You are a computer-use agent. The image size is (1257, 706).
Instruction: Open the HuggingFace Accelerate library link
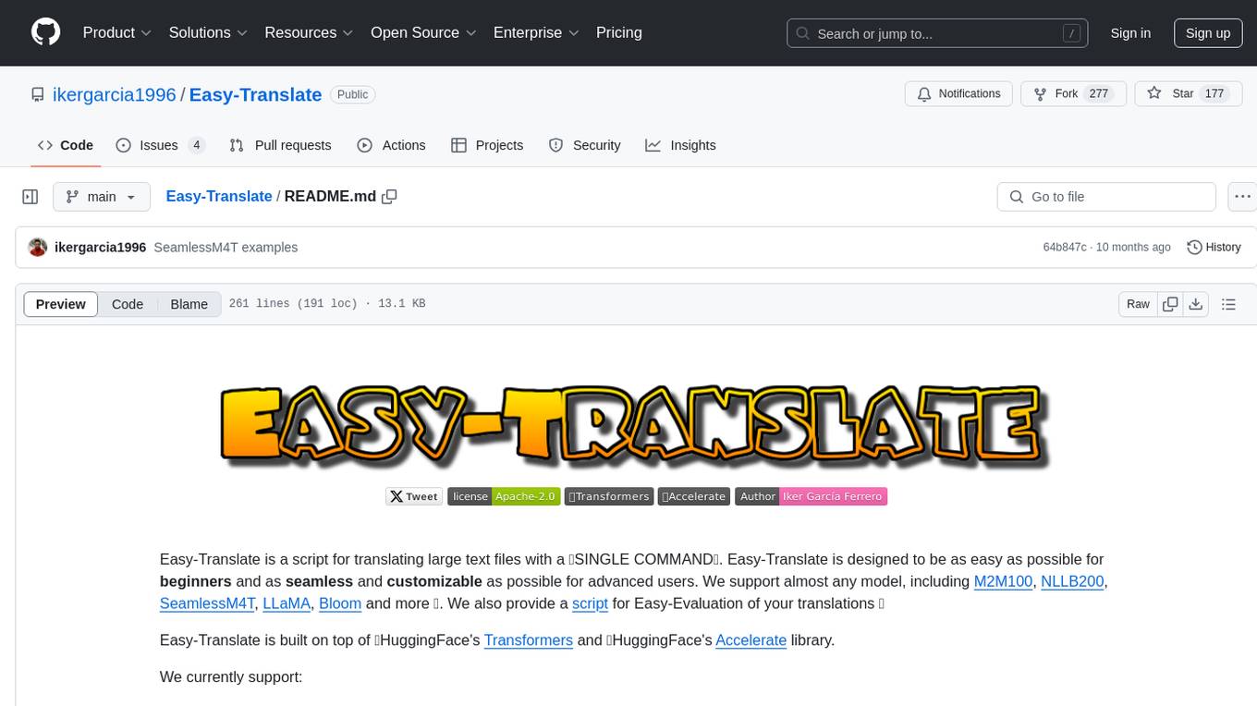point(751,639)
